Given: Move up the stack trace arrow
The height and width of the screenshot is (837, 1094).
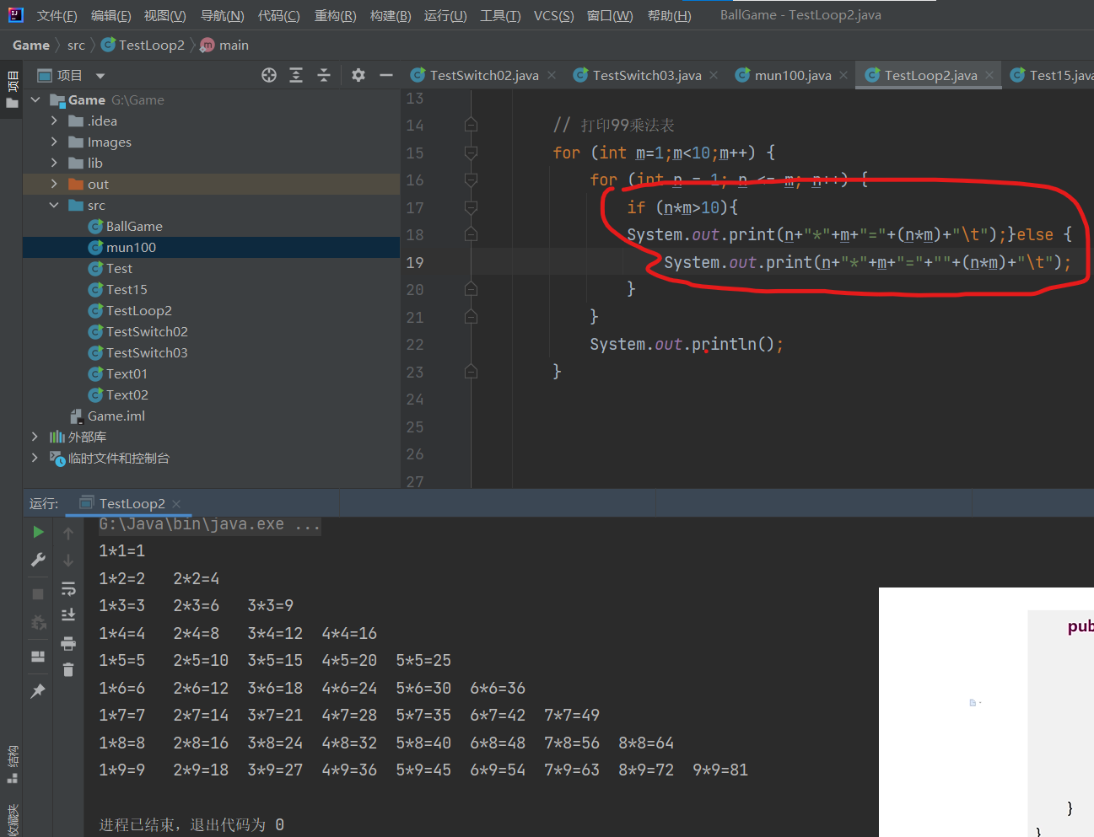Looking at the screenshot, I should 68,533.
